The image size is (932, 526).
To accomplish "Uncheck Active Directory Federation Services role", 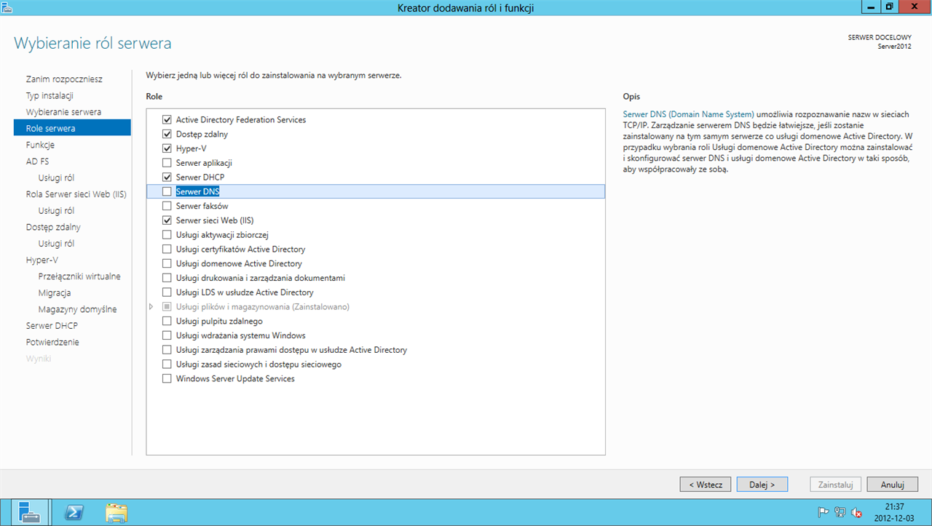I will click(x=167, y=119).
